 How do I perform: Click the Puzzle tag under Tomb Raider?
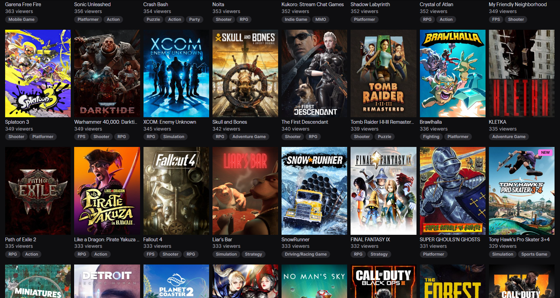384,137
